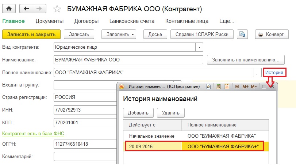The width and height of the screenshot is (296, 165).
Task: Expand the Вид контрагента dropdown arrow
Action: pos(199,47)
